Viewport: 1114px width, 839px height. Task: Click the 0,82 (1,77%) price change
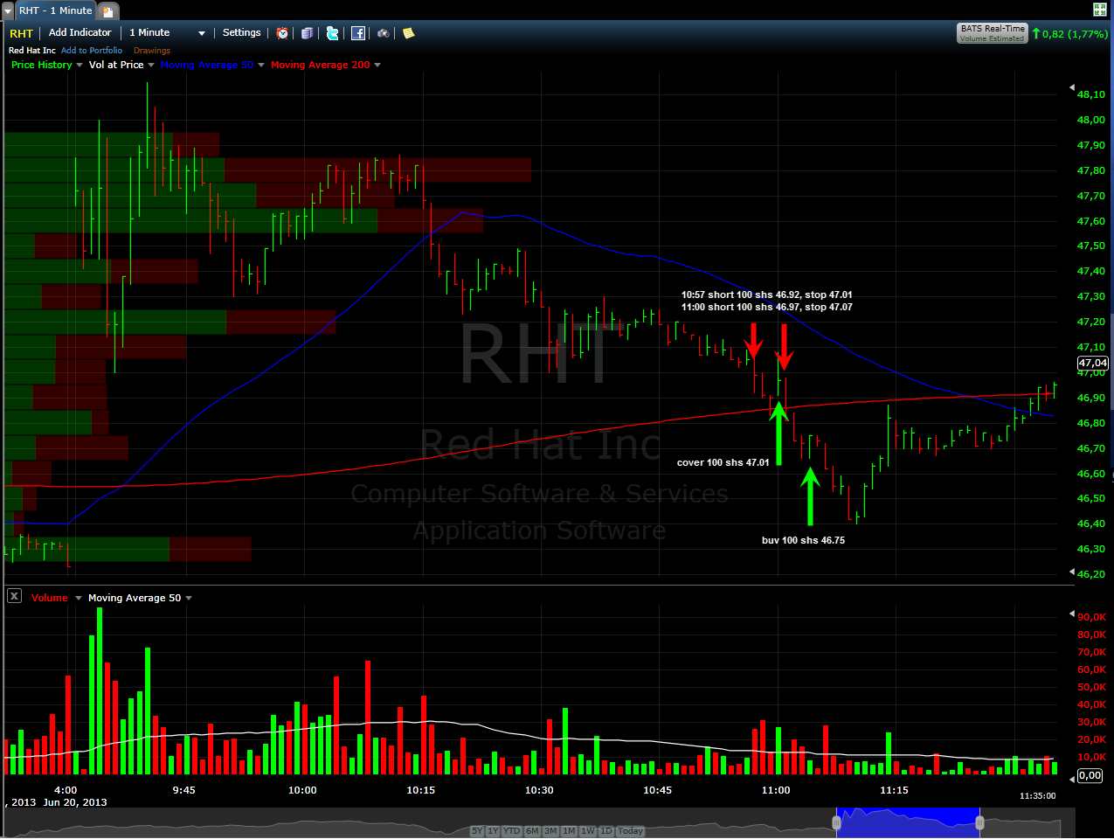click(1075, 34)
